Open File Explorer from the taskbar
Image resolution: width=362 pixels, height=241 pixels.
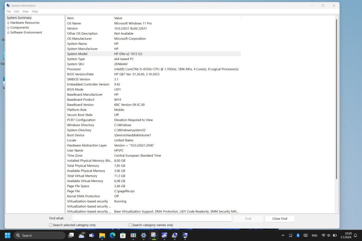pyautogui.click(x=102, y=235)
